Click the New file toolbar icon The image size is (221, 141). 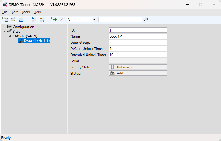tap(6, 20)
